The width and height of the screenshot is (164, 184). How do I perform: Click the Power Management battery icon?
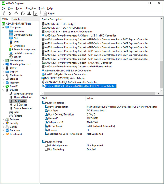pyautogui.click(x=11, y=50)
